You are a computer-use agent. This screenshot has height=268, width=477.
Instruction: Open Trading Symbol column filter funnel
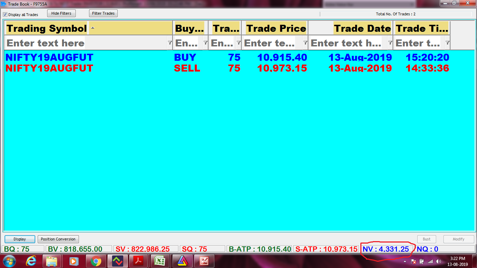[x=170, y=43]
